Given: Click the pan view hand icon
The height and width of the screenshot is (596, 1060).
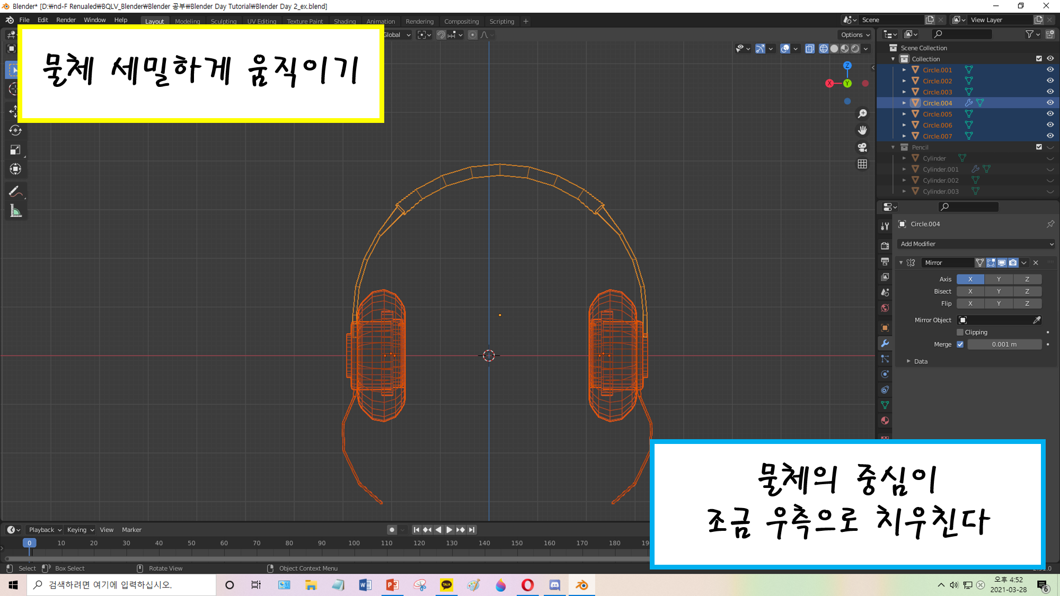Looking at the screenshot, I should tap(862, 130).
